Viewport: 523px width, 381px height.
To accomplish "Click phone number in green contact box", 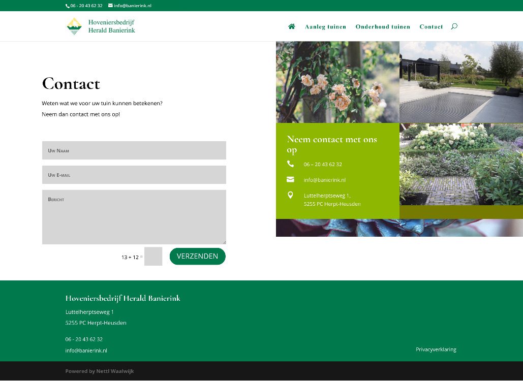I will click(323, 164).
